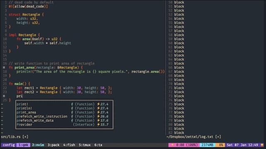Click line number 16 in the gutter
Viewport: 266px width, 149px height.
coord(5,63)
